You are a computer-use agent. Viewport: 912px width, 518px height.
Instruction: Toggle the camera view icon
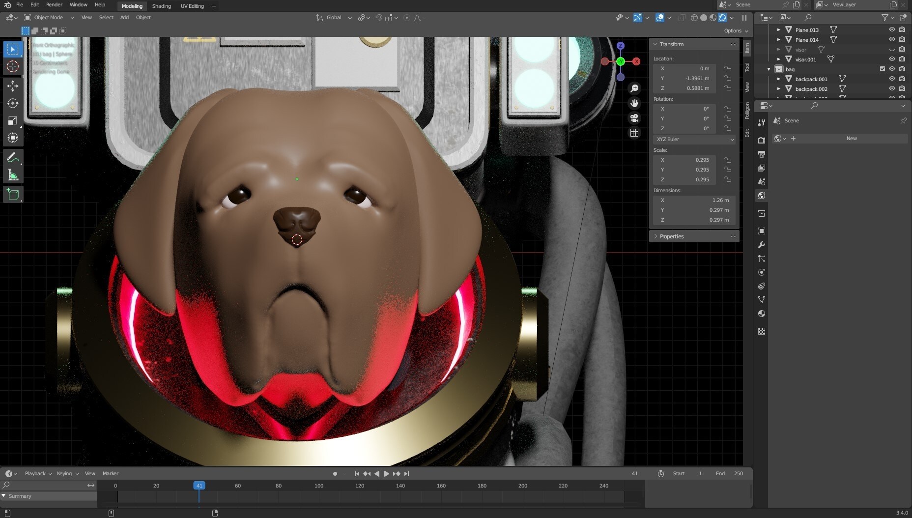pos(634,118)
